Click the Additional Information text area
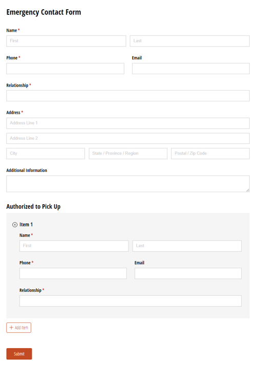 pos(128,184)
